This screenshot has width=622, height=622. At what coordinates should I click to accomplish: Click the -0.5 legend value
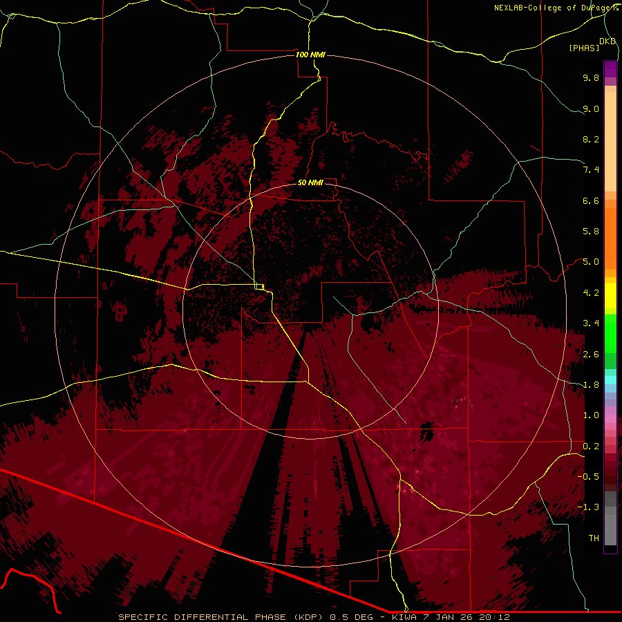(588, 476)
